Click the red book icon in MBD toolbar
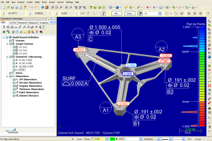This screenshot has height=141, width=212. (x=41, y=32)
